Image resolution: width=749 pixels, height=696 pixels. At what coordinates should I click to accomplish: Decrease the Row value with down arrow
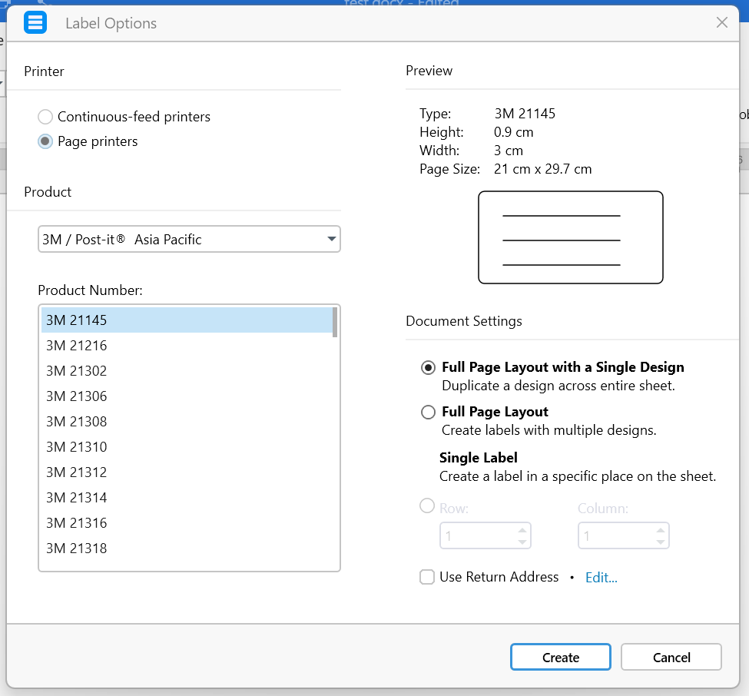coord(522,542)
